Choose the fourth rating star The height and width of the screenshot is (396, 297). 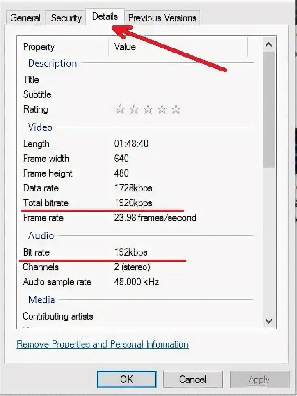(162, 109)
